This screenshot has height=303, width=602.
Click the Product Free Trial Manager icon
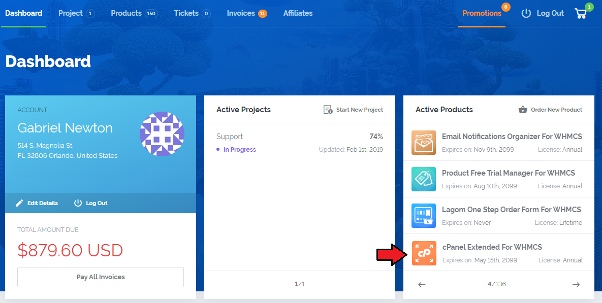(424, 179)
